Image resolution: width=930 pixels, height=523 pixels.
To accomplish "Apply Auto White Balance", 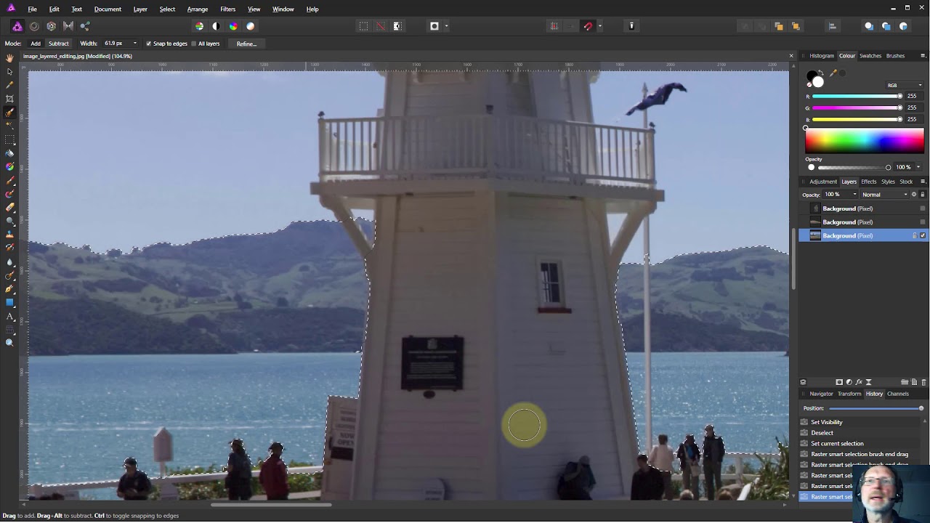I will [250, 26].
